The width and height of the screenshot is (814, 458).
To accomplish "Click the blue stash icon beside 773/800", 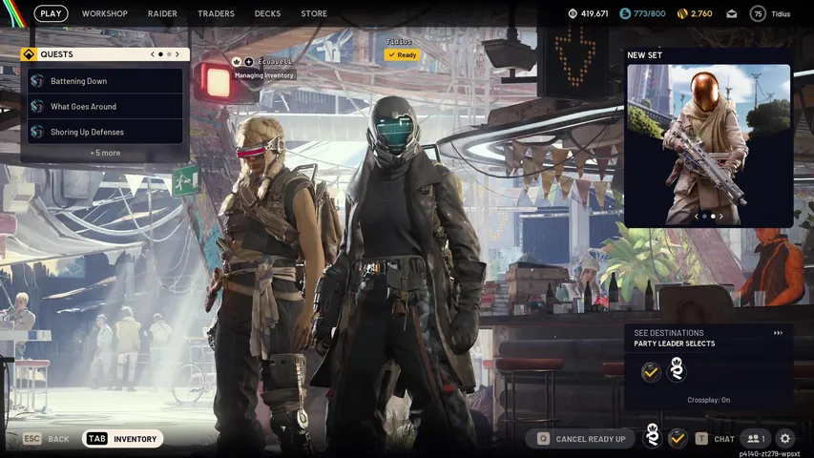I will pos(625,13).
